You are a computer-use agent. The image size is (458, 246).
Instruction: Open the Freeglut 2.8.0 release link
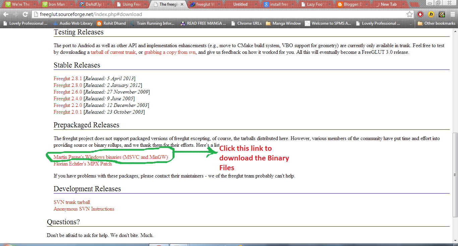[x=68, y=85]
